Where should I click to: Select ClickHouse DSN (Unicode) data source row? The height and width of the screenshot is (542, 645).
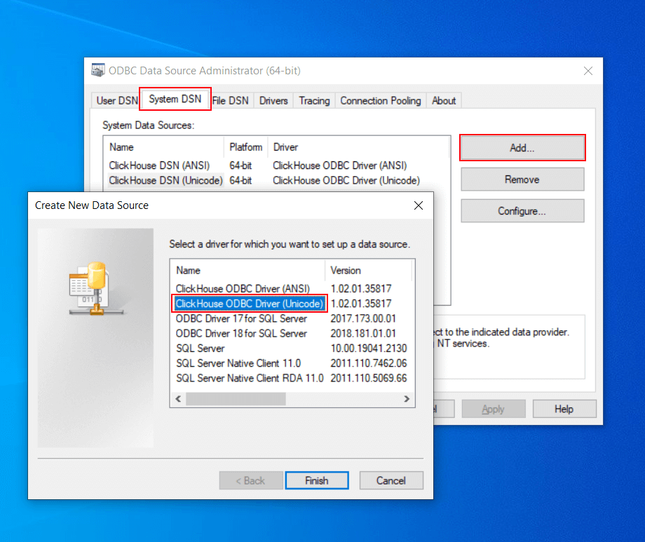click(x=165, y=180)
